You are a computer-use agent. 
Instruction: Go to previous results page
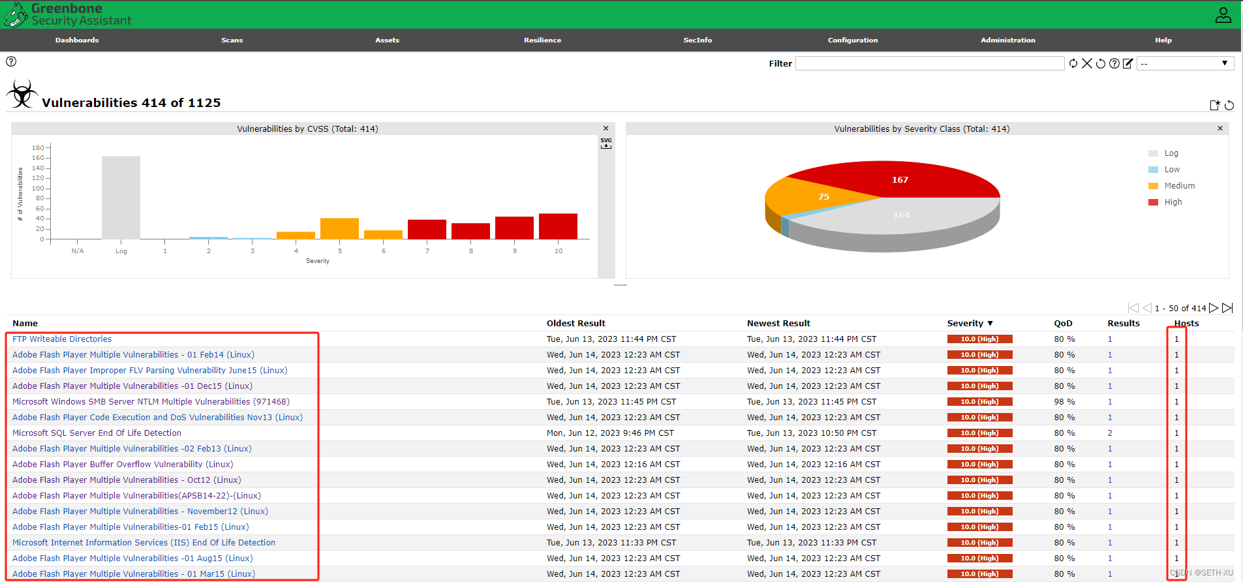point(1147,308)
